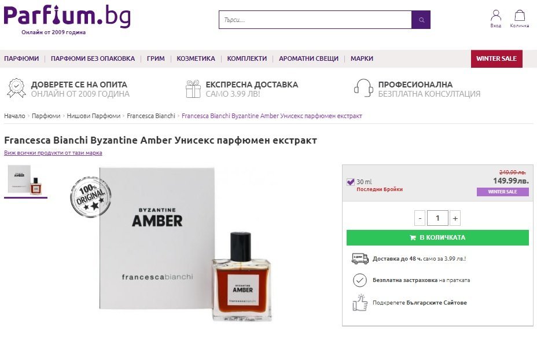Click the gift box express delivery icon
Image resolution: width=537 pixels, height=337 pixels.
[193, 89]
